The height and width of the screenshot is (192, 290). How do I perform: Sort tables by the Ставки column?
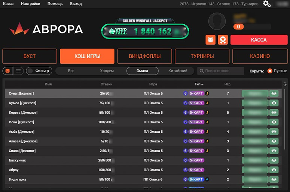click(106, 84)
